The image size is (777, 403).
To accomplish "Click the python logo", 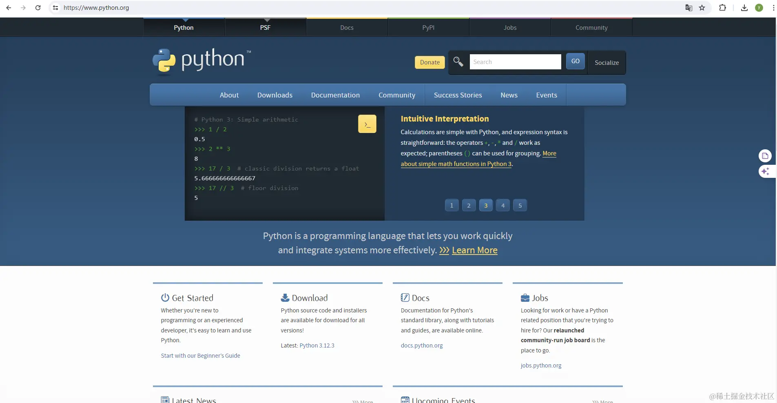I will 201,61.
